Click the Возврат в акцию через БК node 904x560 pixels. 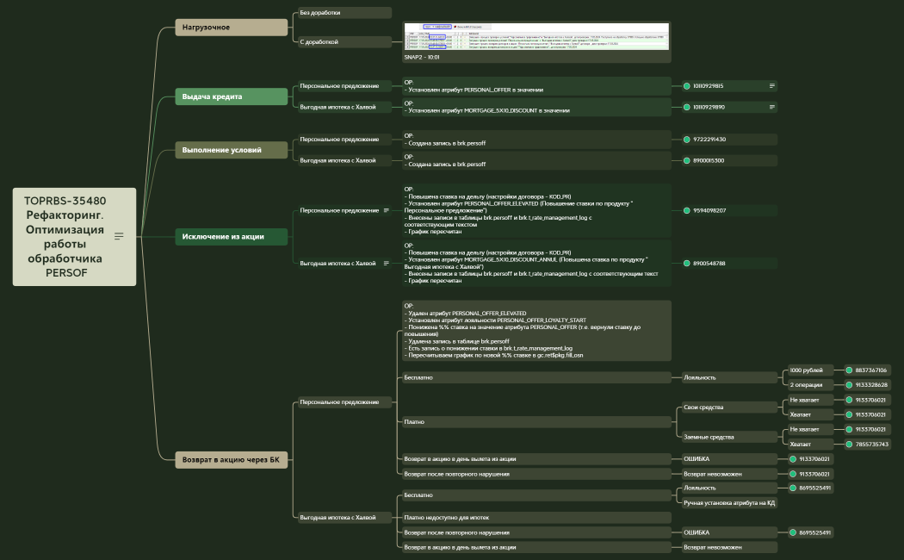click(232, 460)
